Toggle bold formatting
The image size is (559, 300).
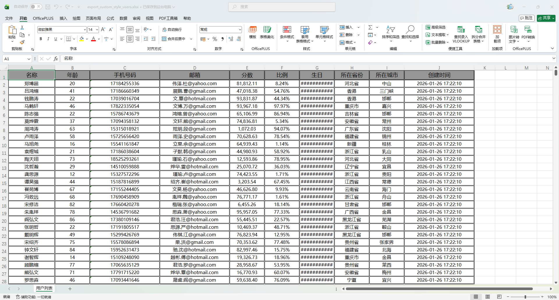[41, 39]
